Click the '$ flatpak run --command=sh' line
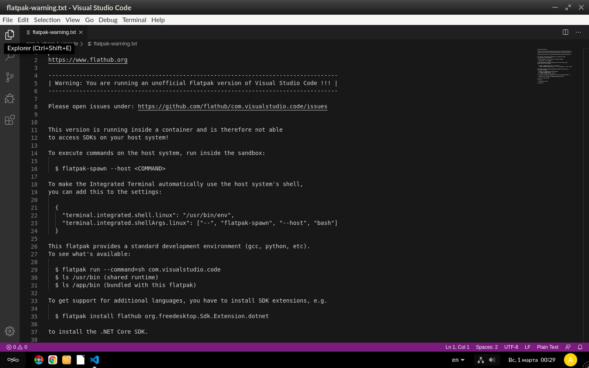The width and height of the screenshot is (589, 368). [138, 269]
